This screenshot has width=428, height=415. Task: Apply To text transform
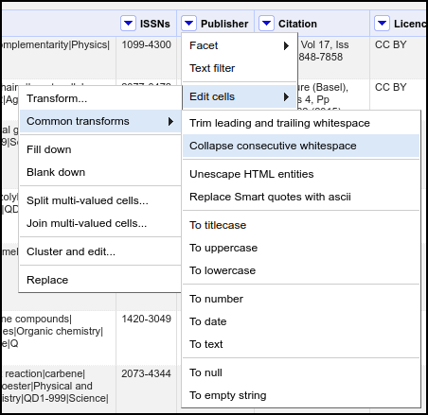(301, 344)
